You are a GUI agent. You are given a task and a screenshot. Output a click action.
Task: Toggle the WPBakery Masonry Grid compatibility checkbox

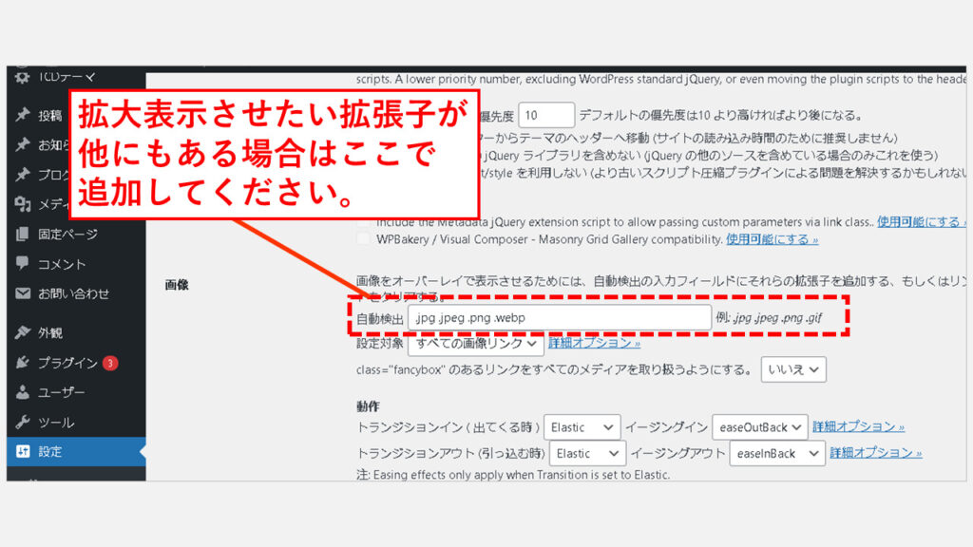click(x=363, y=239)
